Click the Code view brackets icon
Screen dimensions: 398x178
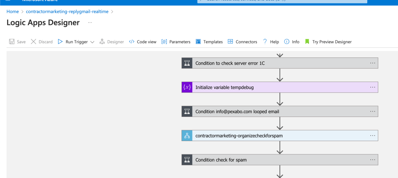point(131,42)
